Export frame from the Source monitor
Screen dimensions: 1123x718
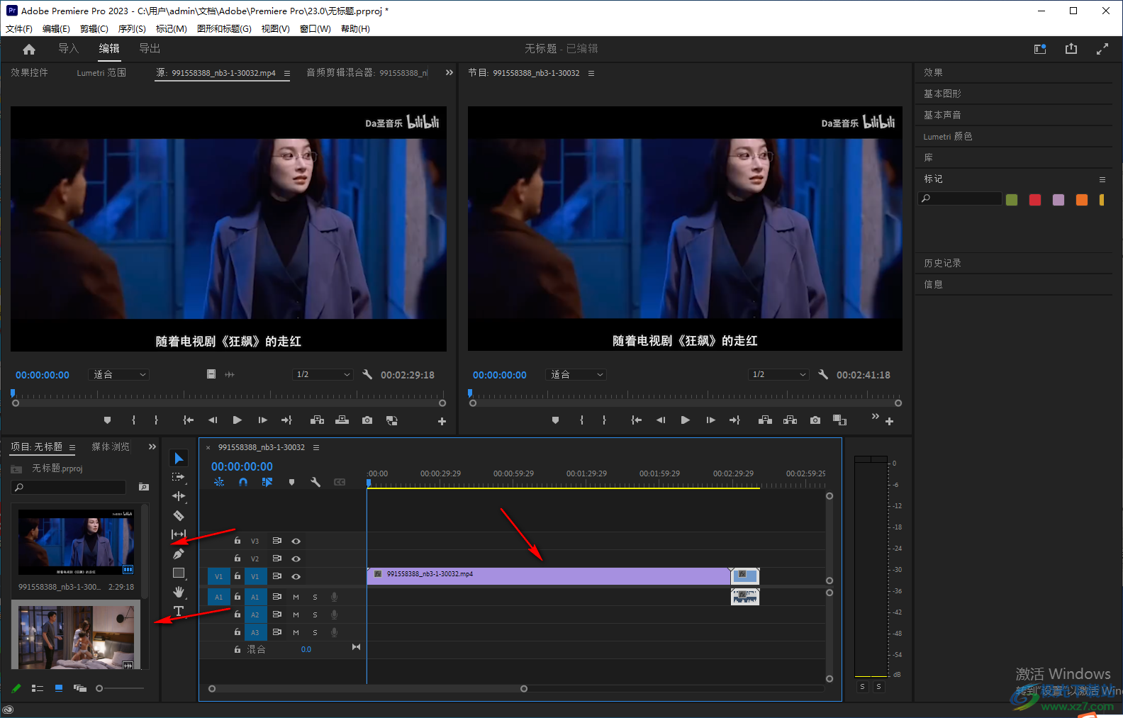point(367,420)
